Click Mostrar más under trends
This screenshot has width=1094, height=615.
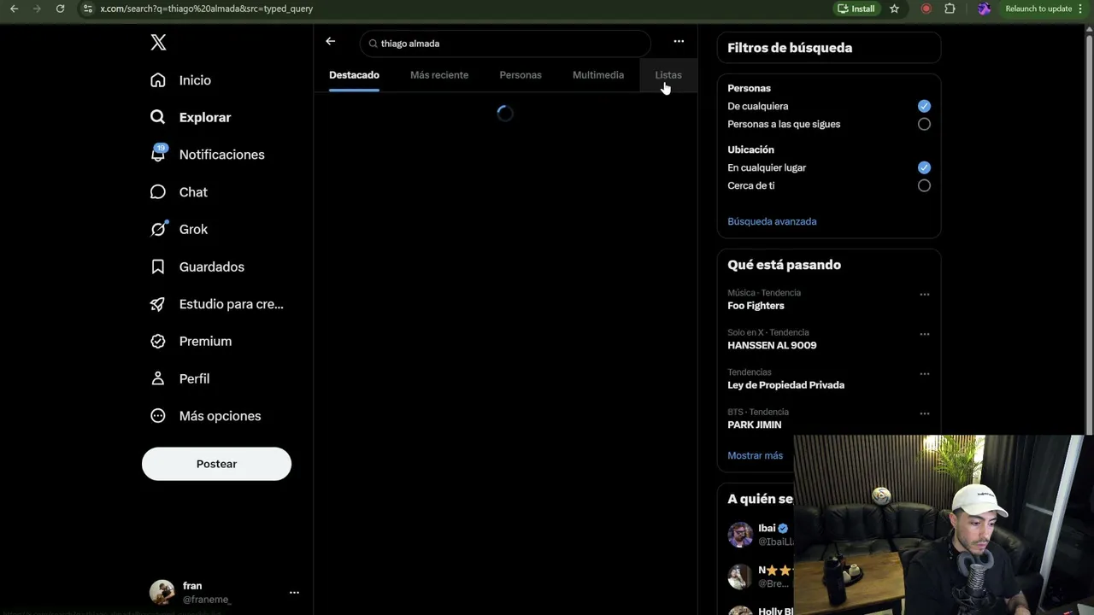(755, 455)
